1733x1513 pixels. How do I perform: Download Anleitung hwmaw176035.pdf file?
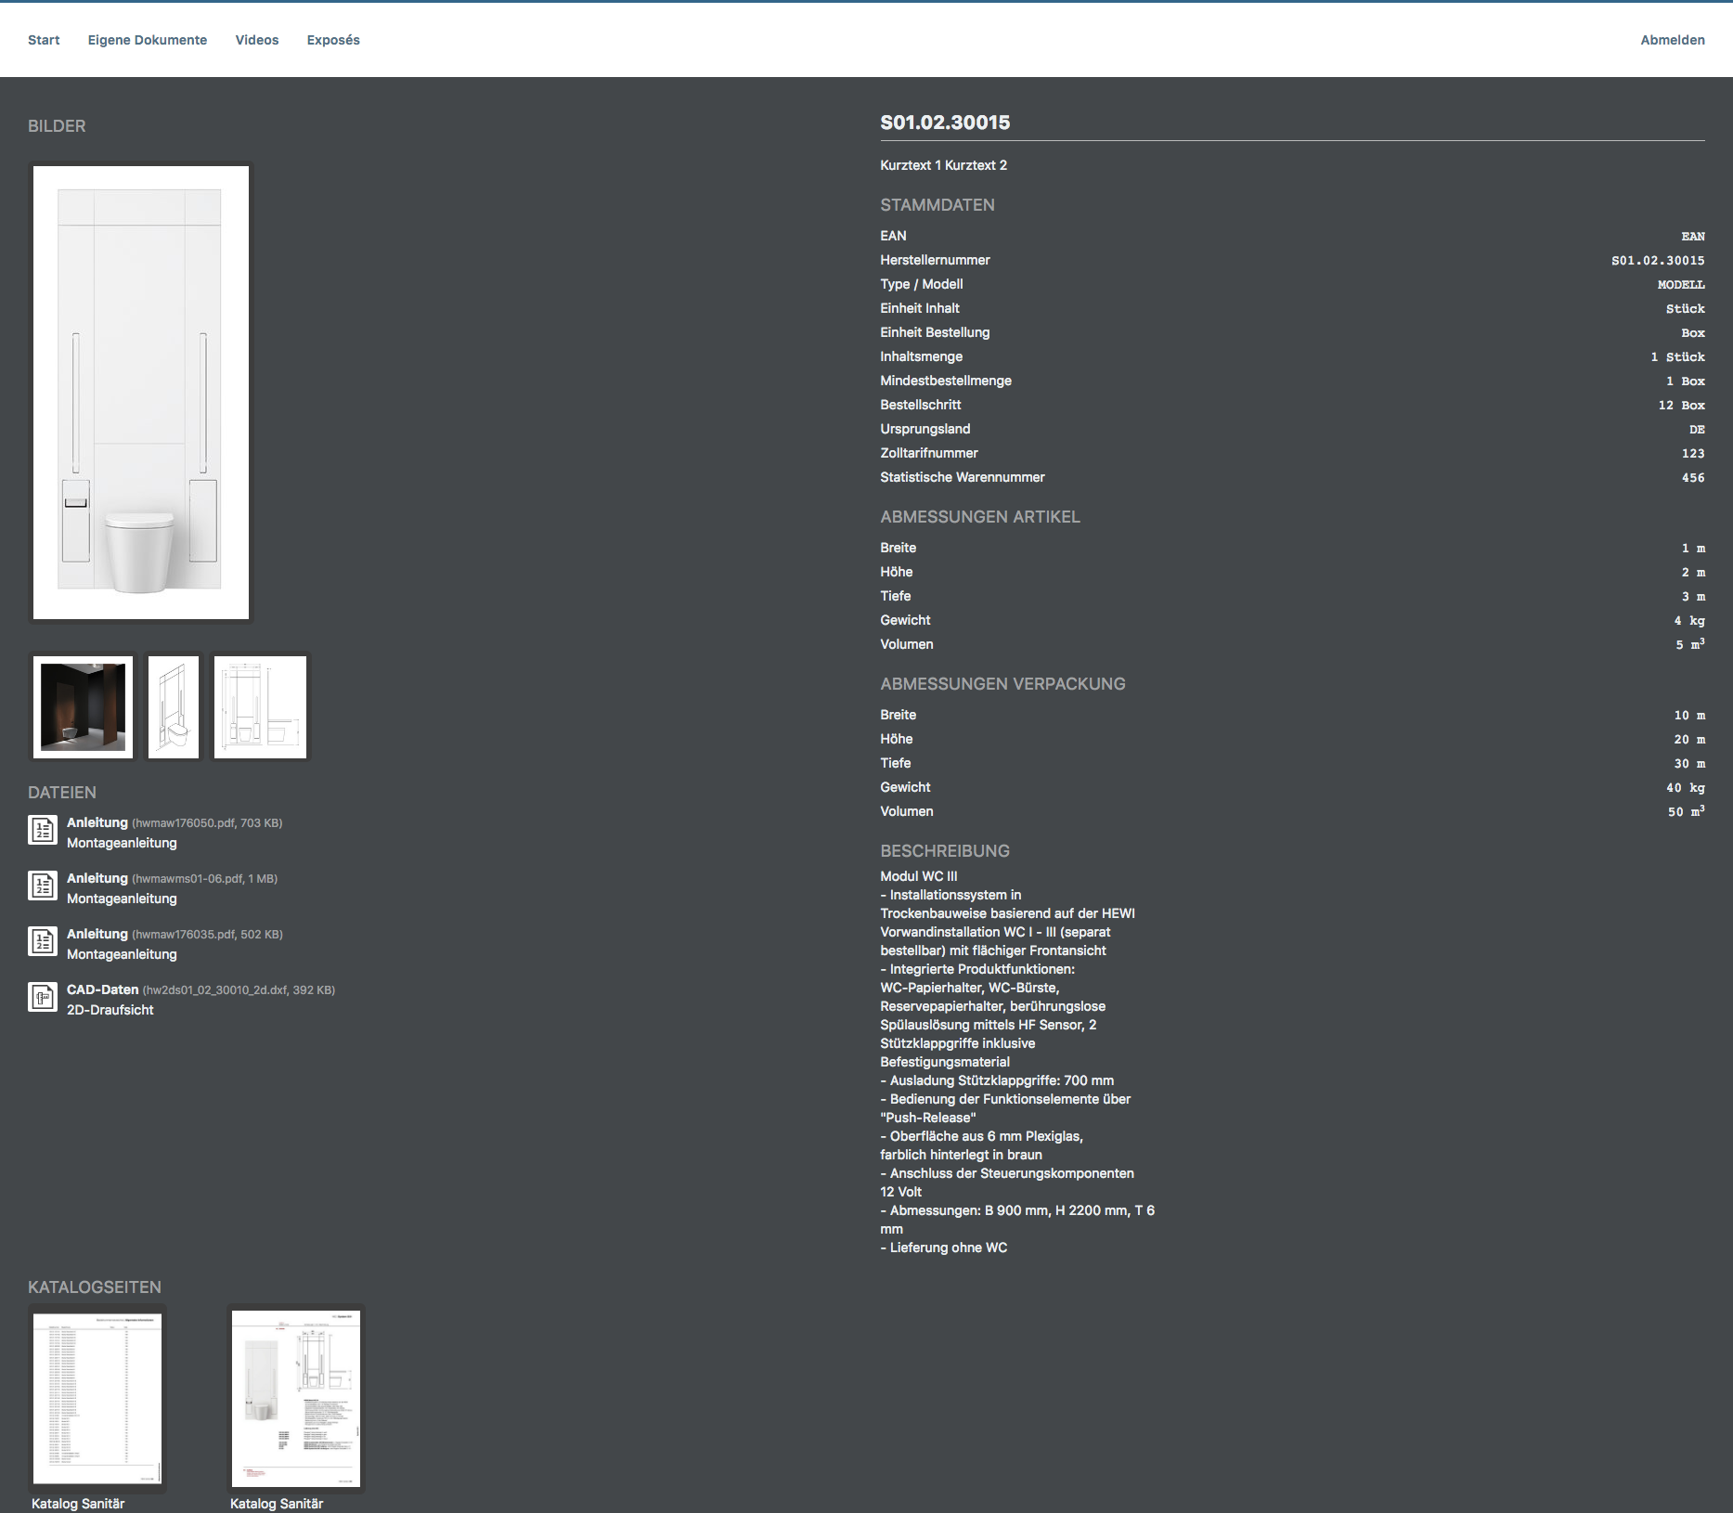tap(97, 934)
